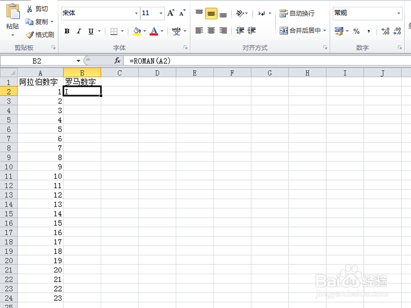Toggle bold formatting

click(x=67, y=31)
